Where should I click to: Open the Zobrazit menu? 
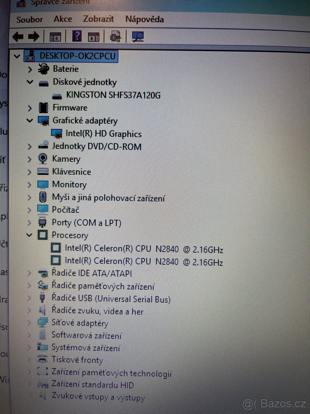pos(98,19)
